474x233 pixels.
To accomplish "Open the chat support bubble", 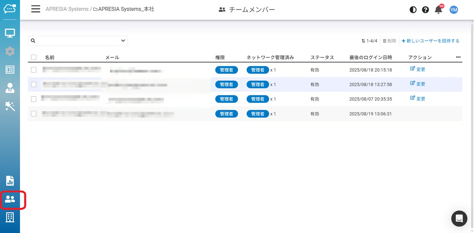I will (459, 219).
